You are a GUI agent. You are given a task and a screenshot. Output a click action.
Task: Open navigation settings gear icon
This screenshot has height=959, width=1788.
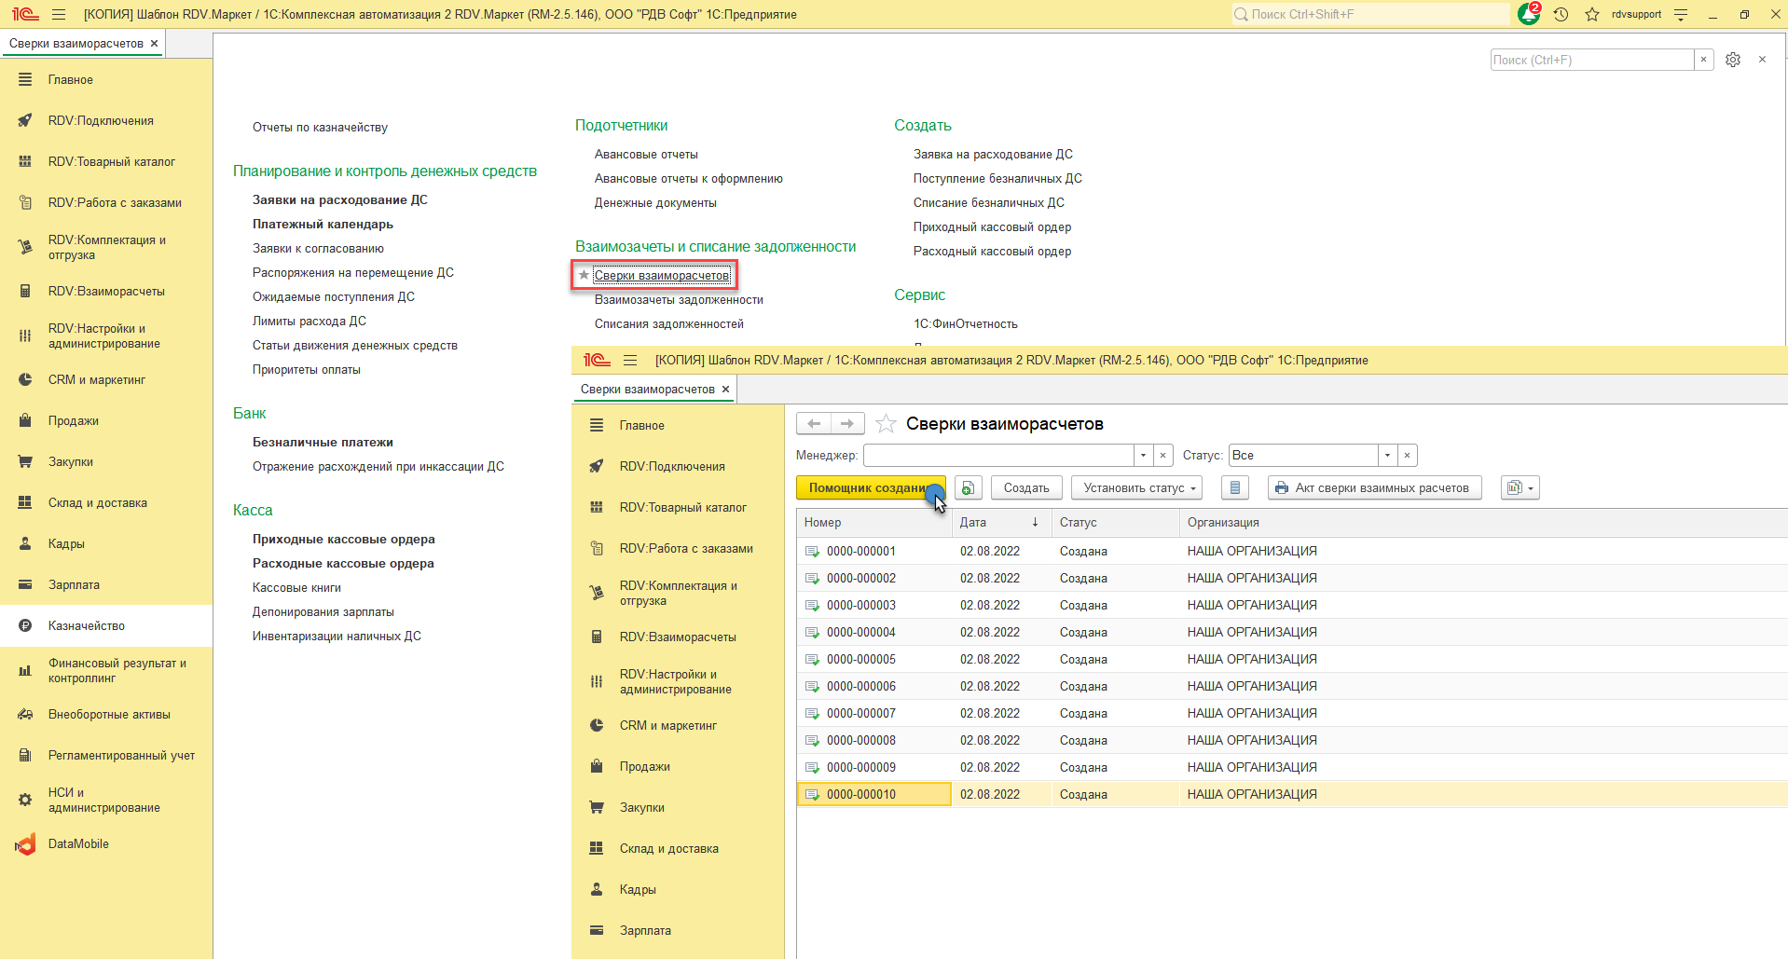click(x=1733, y=60)
